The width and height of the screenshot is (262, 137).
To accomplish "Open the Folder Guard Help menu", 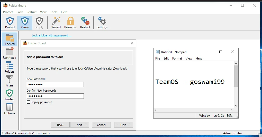I will [64, 12].
